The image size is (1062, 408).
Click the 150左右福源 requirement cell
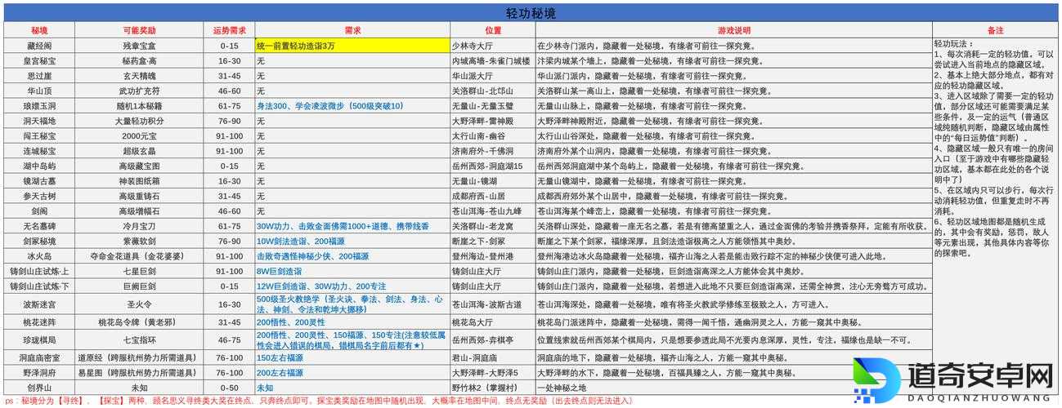[352, 357]
